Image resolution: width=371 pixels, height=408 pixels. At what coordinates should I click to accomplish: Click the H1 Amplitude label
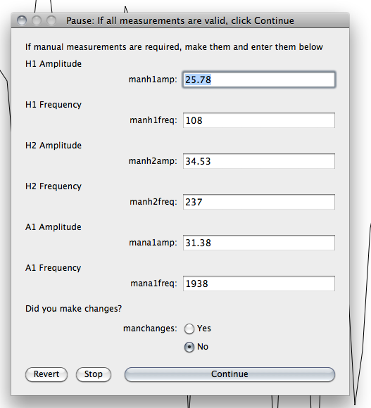[x=54, y=64]
